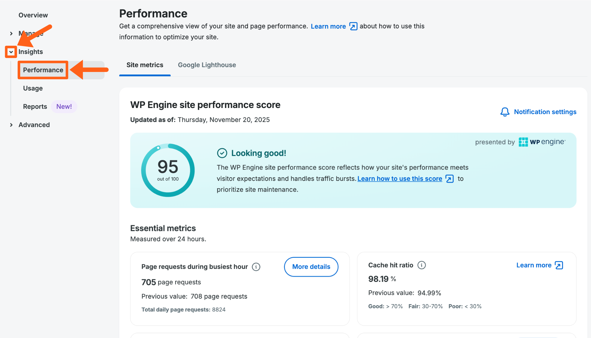
Task: Expand the Advanced menu chevron
Action: coord(11,125)
